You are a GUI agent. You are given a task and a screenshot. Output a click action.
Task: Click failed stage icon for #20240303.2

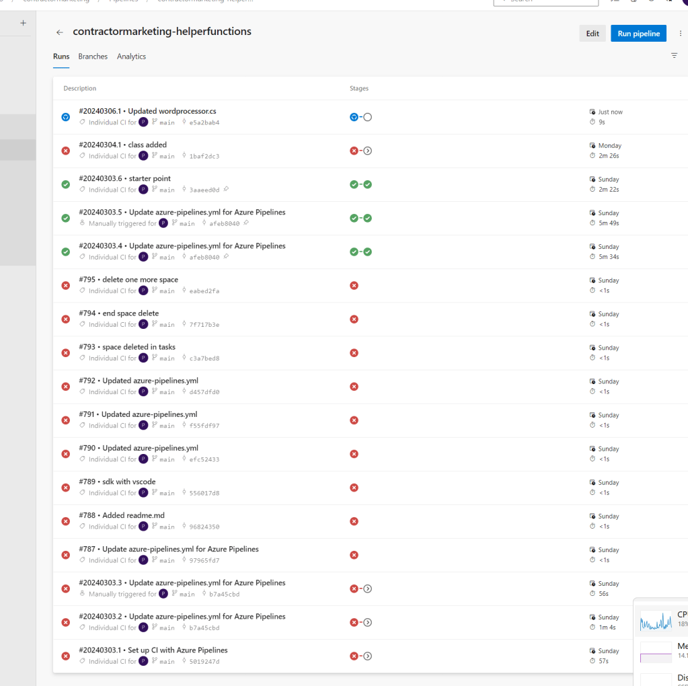(x=354, y=622)
